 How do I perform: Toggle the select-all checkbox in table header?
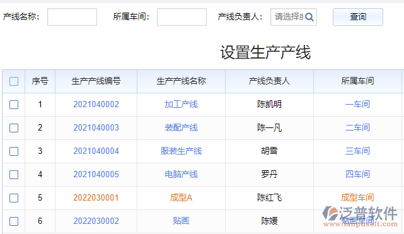pyautogui.click(x=14, y=81)
